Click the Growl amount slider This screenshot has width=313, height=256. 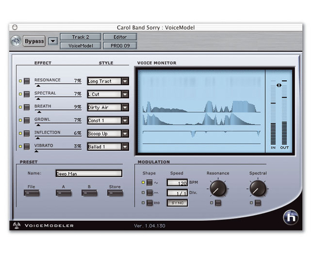58,124
